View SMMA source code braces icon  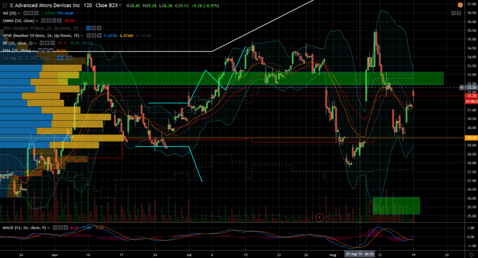(54, 21)
